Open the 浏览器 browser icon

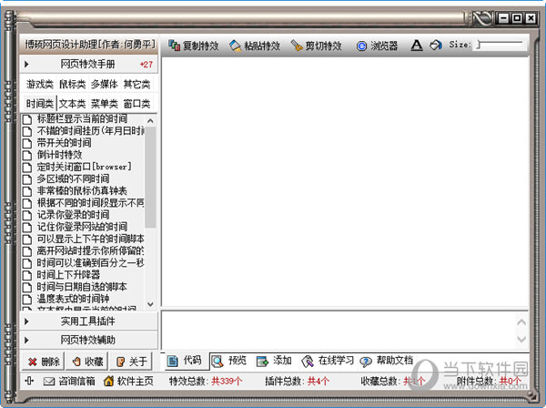click(x=361, y=45)
